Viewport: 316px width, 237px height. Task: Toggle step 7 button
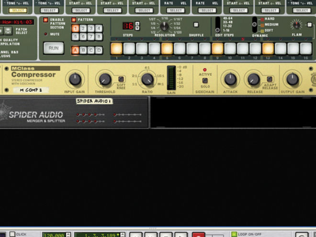coord(192,48)
